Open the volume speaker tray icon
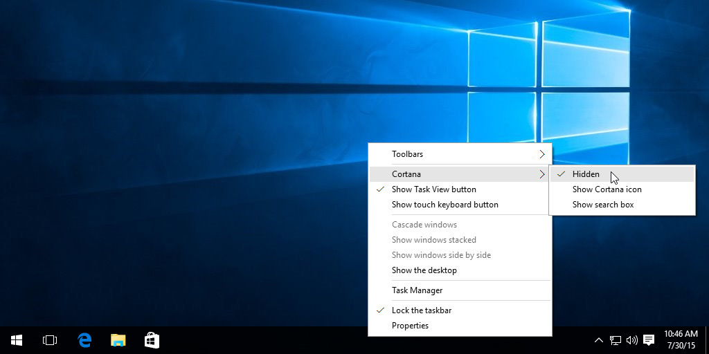The height and width of the screenshot is (354, 709). (x=631, y=340)
